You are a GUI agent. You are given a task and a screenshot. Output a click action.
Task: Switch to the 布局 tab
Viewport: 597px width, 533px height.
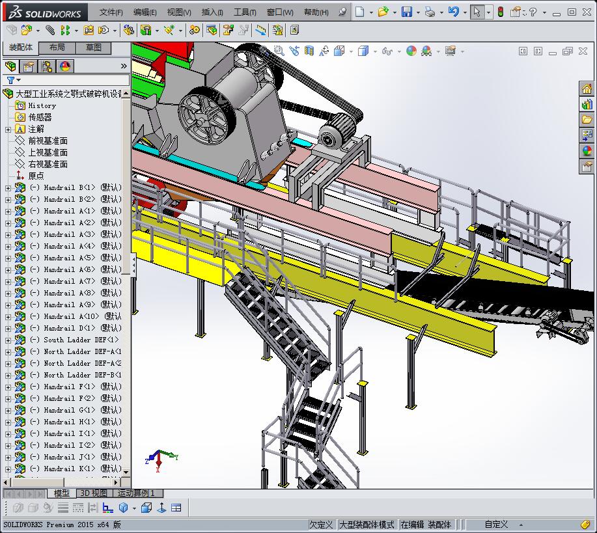(x=57, y=48)
